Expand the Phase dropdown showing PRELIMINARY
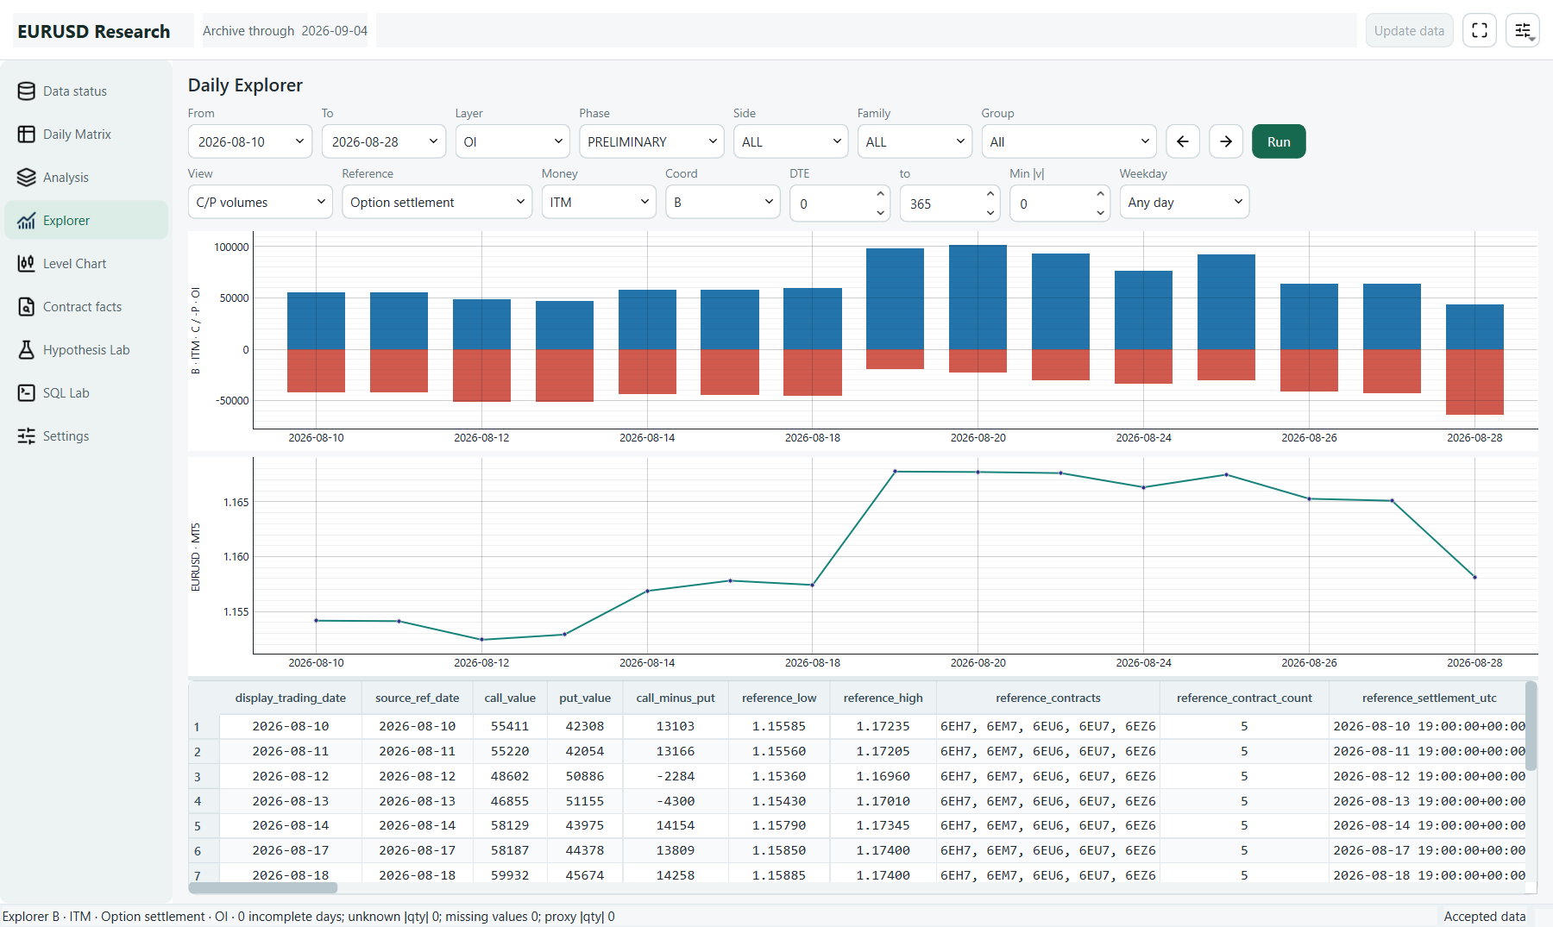This screenshot has width=1553, height=927. (651, 141)
